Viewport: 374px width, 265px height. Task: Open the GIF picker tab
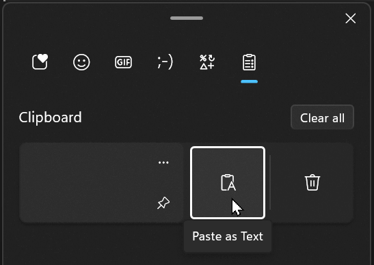pyautogui.click(x=123, y=62)
